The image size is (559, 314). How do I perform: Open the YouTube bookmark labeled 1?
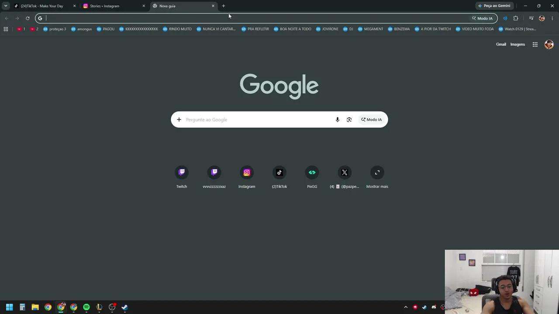[21, 29]
